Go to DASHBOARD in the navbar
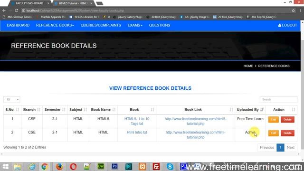 18,25
